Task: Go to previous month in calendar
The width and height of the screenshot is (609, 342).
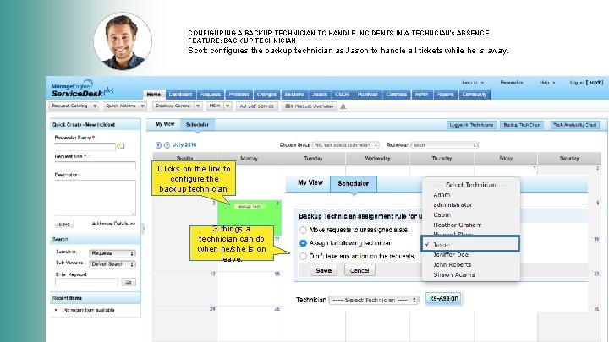Action: pos(158,145)
